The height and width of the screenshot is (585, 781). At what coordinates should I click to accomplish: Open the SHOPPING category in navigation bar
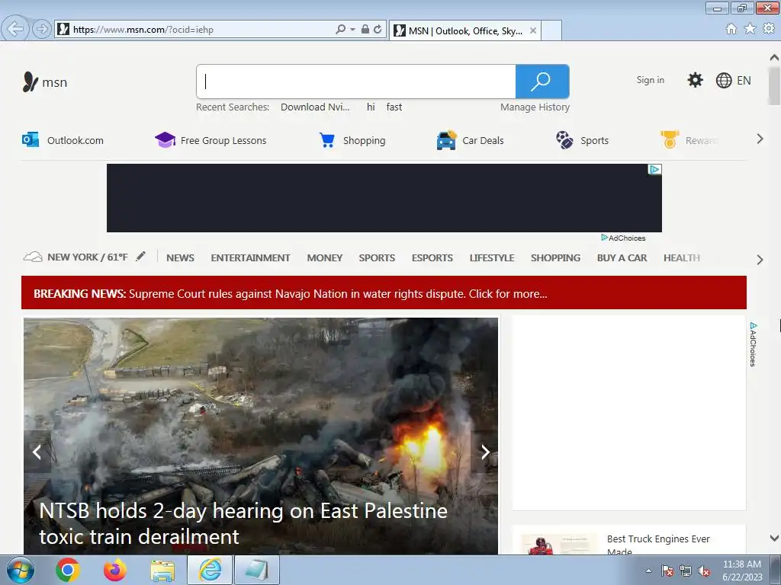coord(556,257)
